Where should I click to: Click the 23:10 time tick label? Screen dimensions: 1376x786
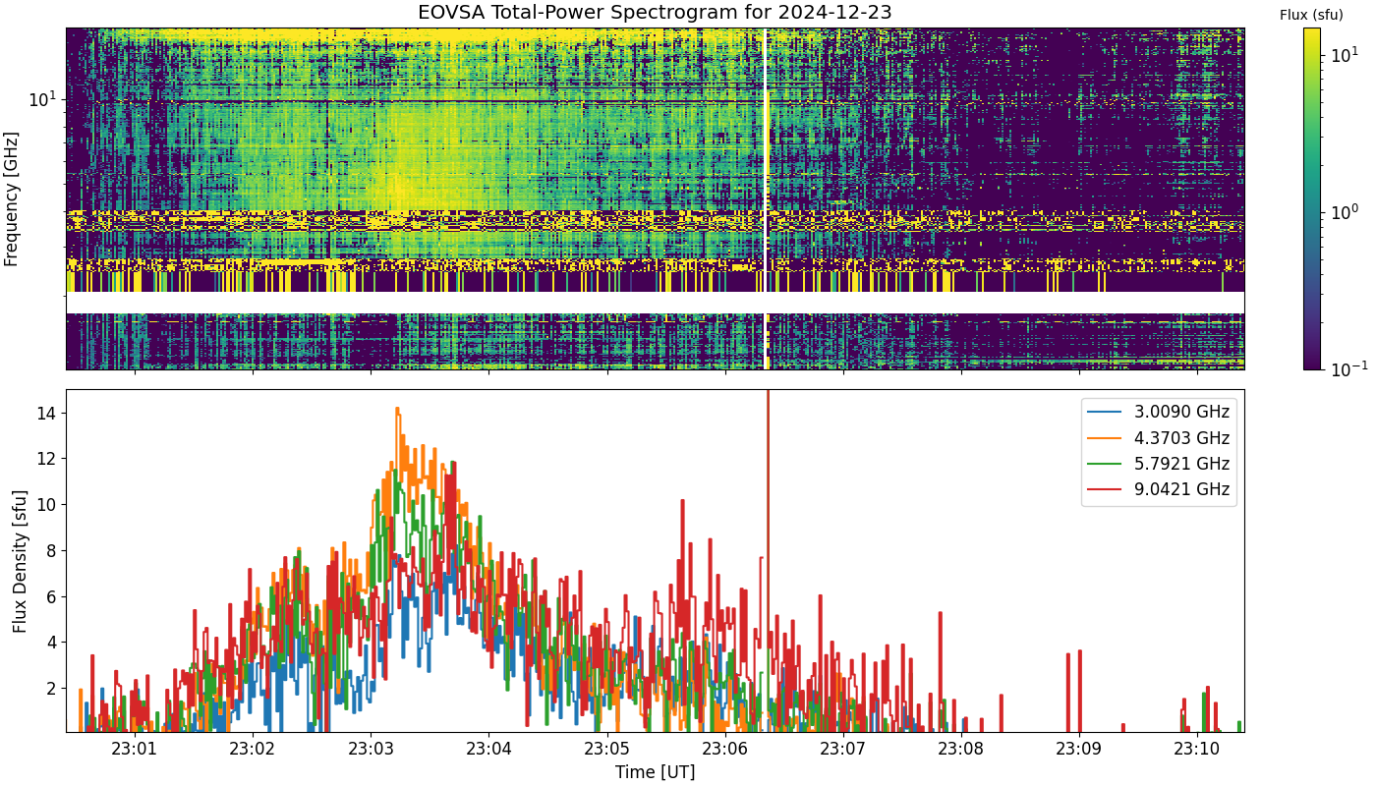click(x=1197, y=750)
